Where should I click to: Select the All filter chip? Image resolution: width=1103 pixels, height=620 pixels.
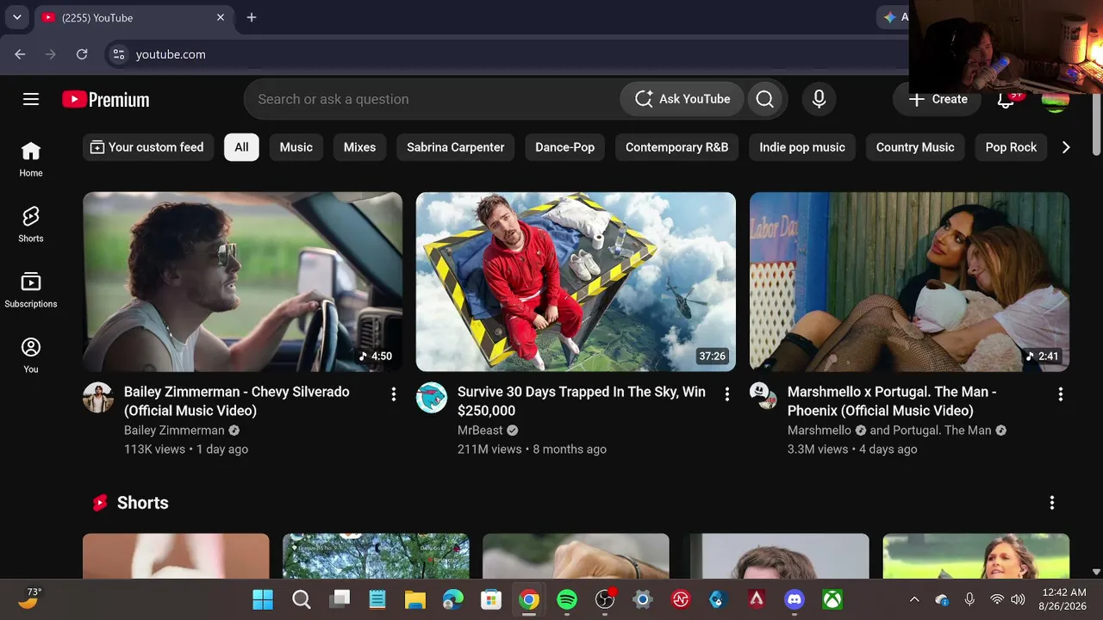(241, 147)
